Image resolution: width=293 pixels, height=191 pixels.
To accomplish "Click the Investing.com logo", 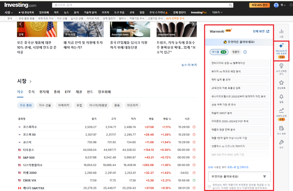I will click(20, 5).
